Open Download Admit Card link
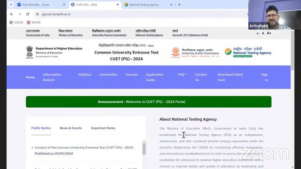Image resolution: width=301 pixels, height=169 pixels. [x=230, y=77]
